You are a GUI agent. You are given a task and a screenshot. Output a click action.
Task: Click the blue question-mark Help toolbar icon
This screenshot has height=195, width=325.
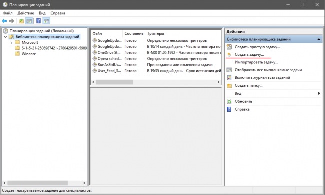(x=38, y=21)
